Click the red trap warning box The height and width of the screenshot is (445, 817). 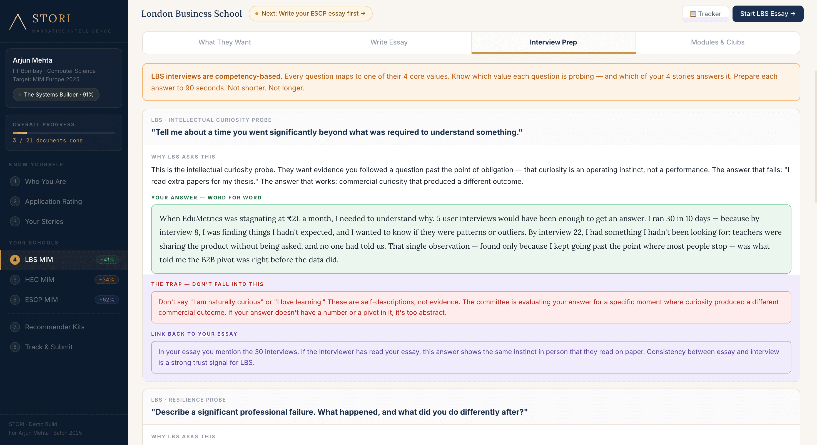click(x=471, y=307)
